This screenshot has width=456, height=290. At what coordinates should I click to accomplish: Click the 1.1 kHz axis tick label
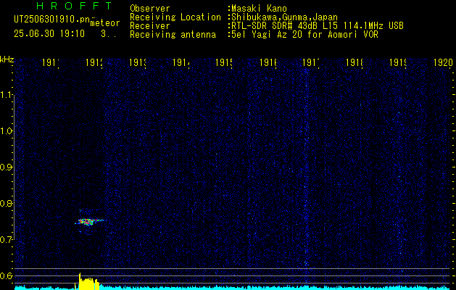tap(7, 95)
